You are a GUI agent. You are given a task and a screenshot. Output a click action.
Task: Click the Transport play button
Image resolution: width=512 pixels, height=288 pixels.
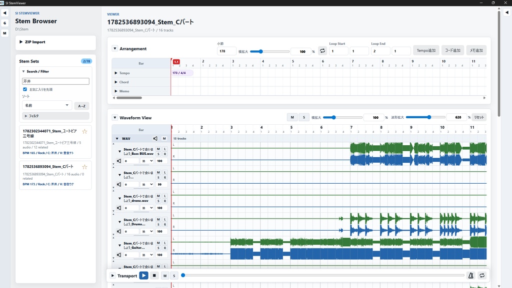click(143, 276)
